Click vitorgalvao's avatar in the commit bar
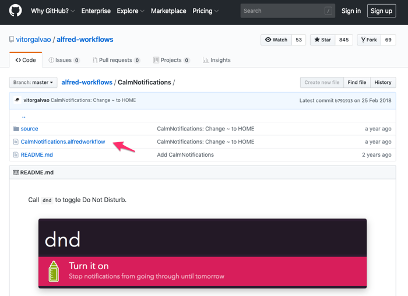Screen dimensions: 408x296 pyautogui.click(x=17, y=100)
